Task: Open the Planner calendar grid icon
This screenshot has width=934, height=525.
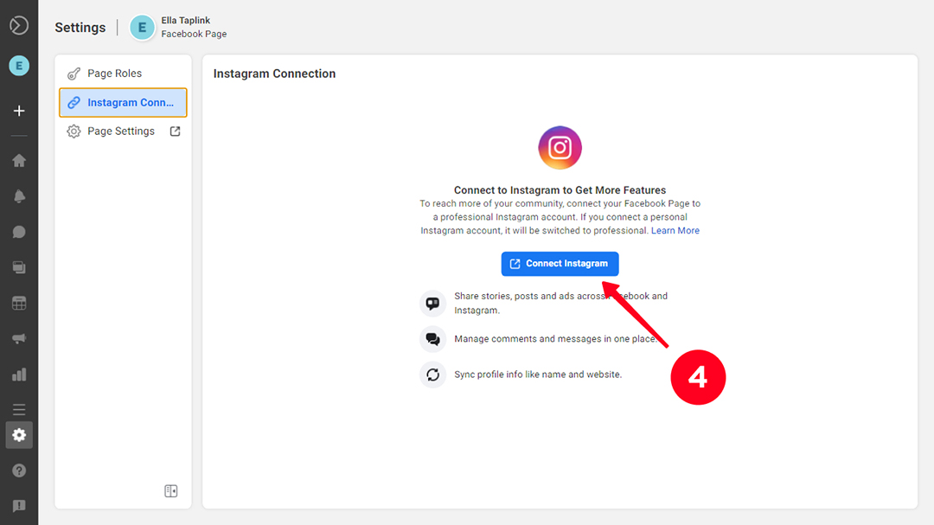Action: pos(19,304)
